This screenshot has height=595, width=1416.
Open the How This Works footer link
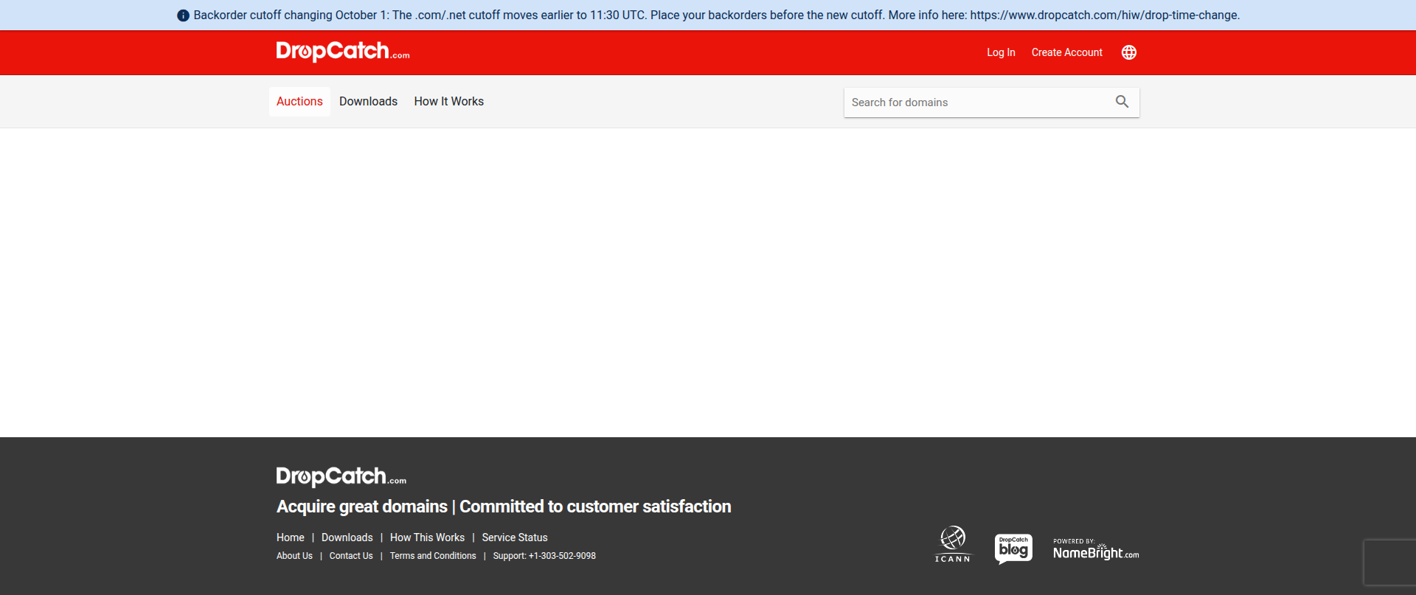coord(427,537)
